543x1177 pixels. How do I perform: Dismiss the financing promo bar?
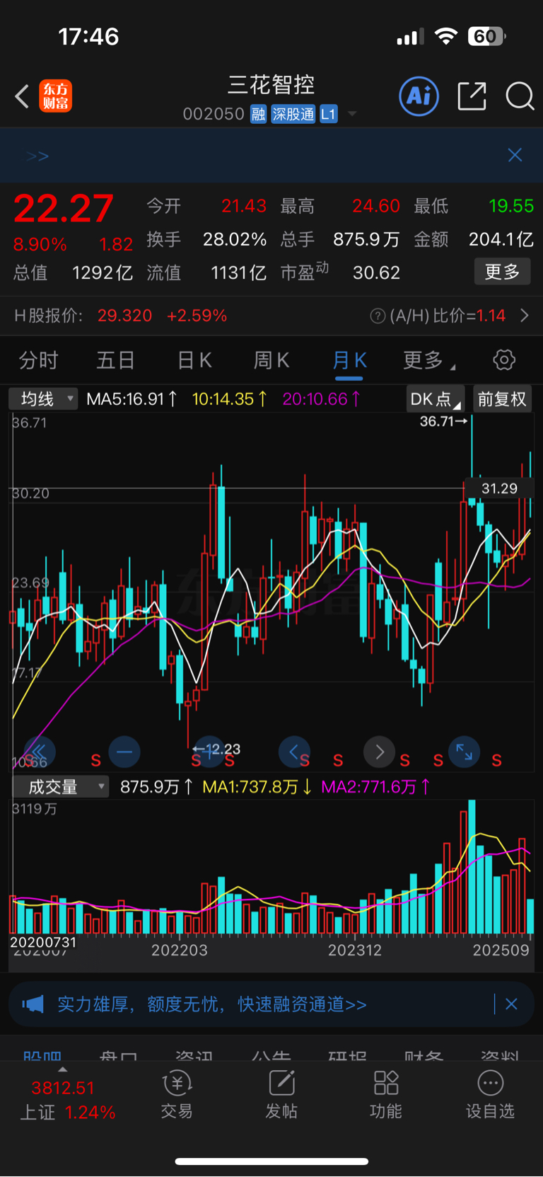point(511,1004)
